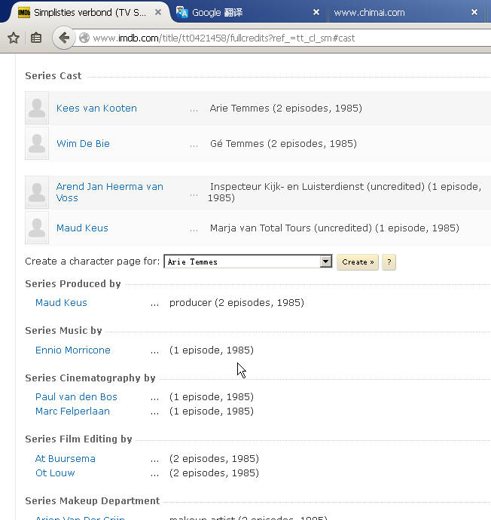
Task: Click the Series Cast heading
Action: point(53,76)
